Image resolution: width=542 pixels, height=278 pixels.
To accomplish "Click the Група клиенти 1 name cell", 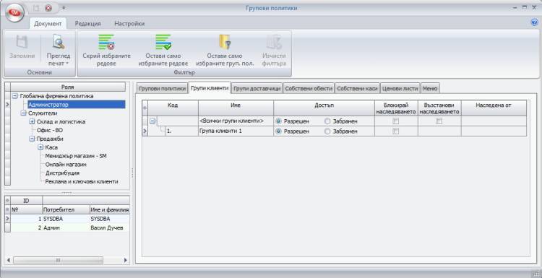I will click(x=236, y=131).
